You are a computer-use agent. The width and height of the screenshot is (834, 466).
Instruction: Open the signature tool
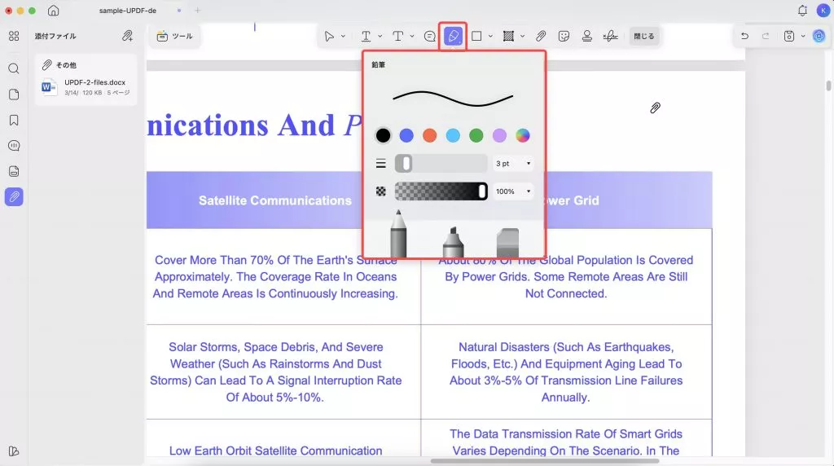click(610, 37)
